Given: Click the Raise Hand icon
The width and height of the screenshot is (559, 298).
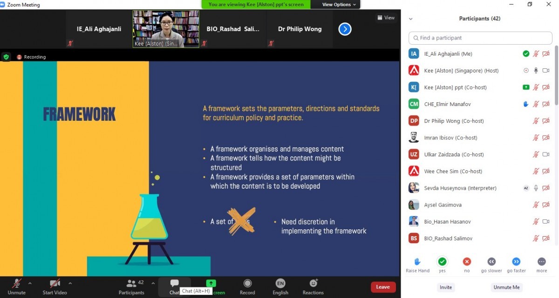Looking at the screenshot, I should 417,262.
